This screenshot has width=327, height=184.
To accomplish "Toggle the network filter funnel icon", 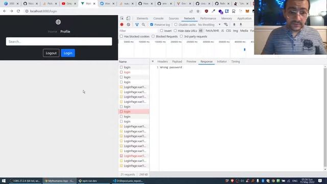I will click(137, 25).
